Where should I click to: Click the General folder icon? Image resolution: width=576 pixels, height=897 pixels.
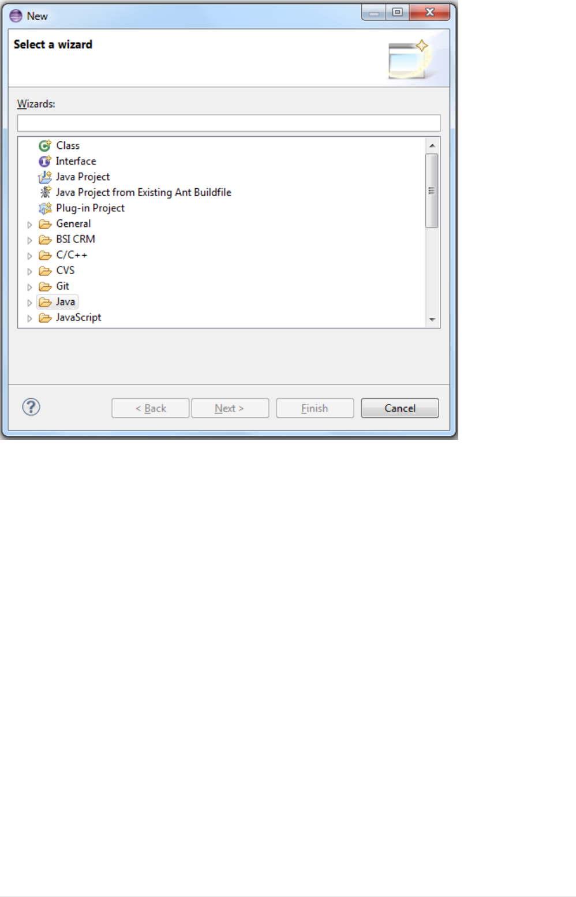point(45,224)
